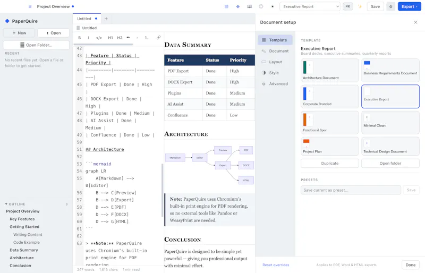Choose the Architecture Document template card
This screenshot has width=425, height=273.
click(329, 71)
